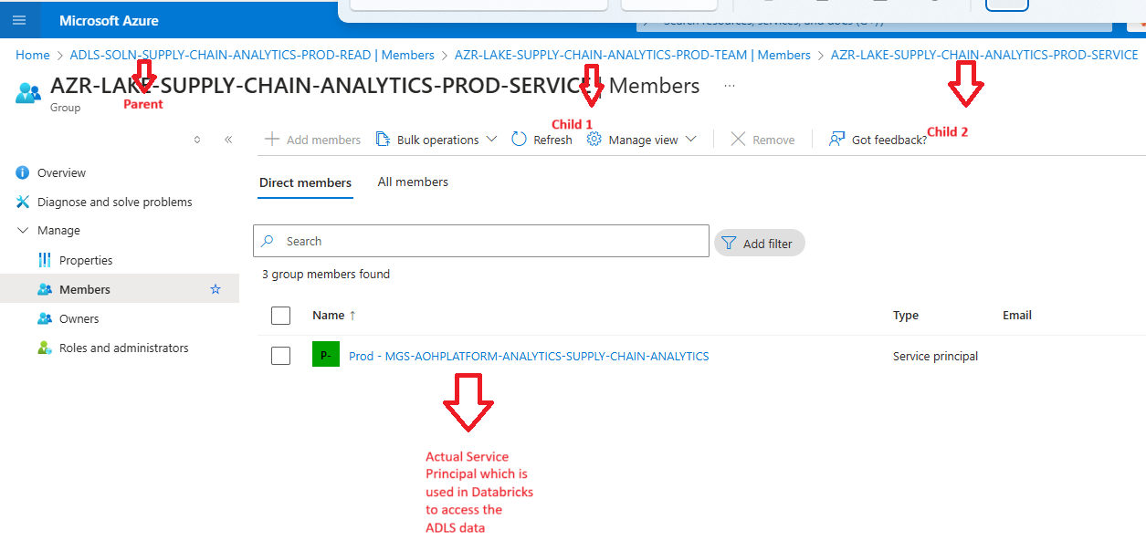
Task: Open the ellipsis more options menu
Action: [729, 86]
